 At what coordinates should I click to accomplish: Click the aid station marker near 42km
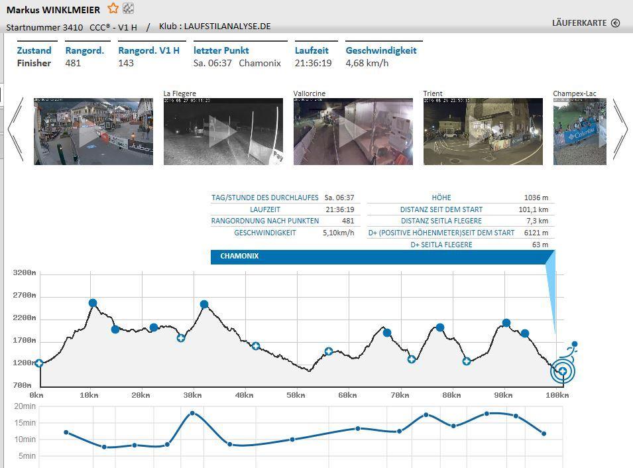256,346
